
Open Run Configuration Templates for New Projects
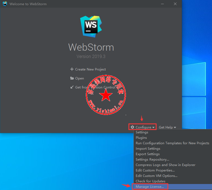point(173,143)
